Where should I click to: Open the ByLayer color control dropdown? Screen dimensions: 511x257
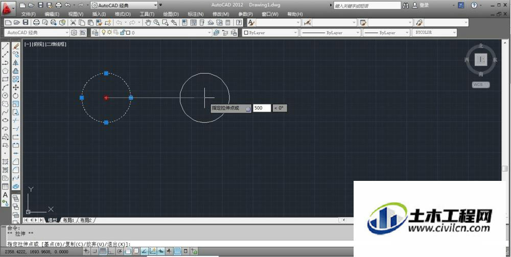click(x=270, y=33)
